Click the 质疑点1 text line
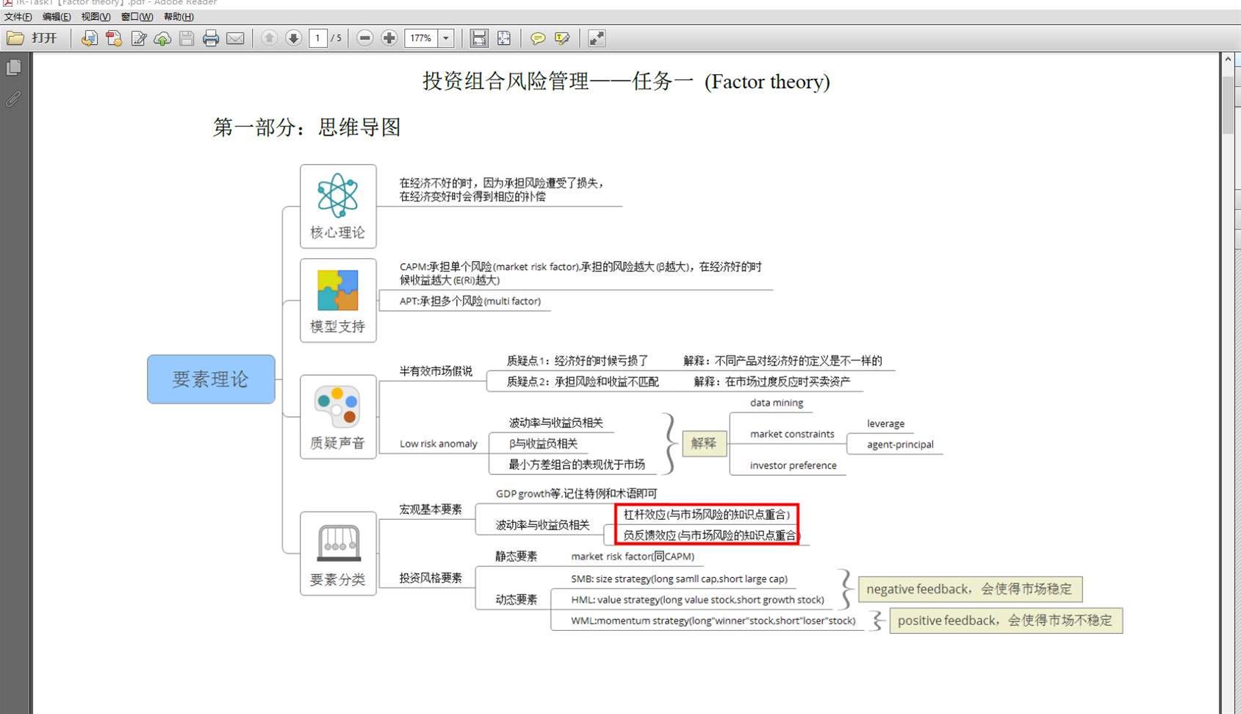1241x714 pixels. click(x=578, y=361)
